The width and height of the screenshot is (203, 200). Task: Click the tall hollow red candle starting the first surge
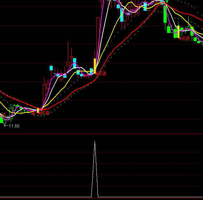(x=44, y=97)
